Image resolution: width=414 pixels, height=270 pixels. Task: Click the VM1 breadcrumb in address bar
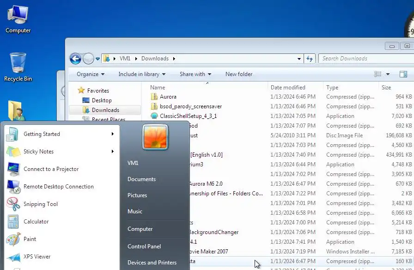pyautogui.click(x=125, y=59)
